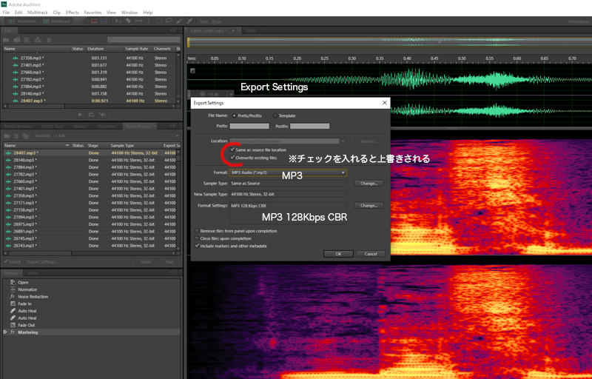Expand the Mastering history entry
592x379 pixels.
(5, 332)
